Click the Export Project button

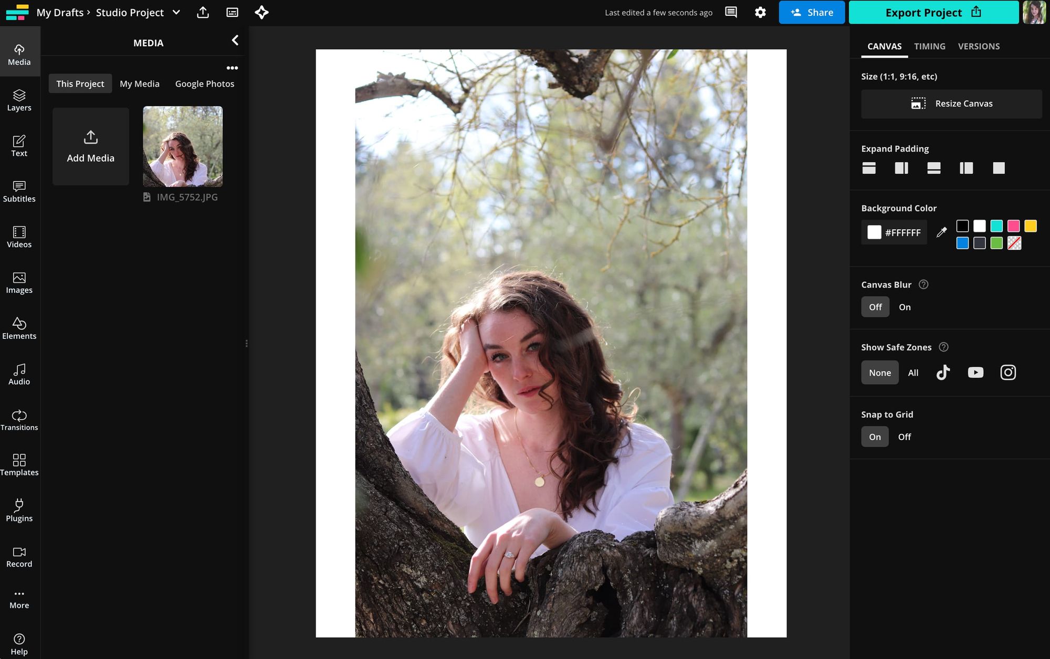click(x=933, y=13)
